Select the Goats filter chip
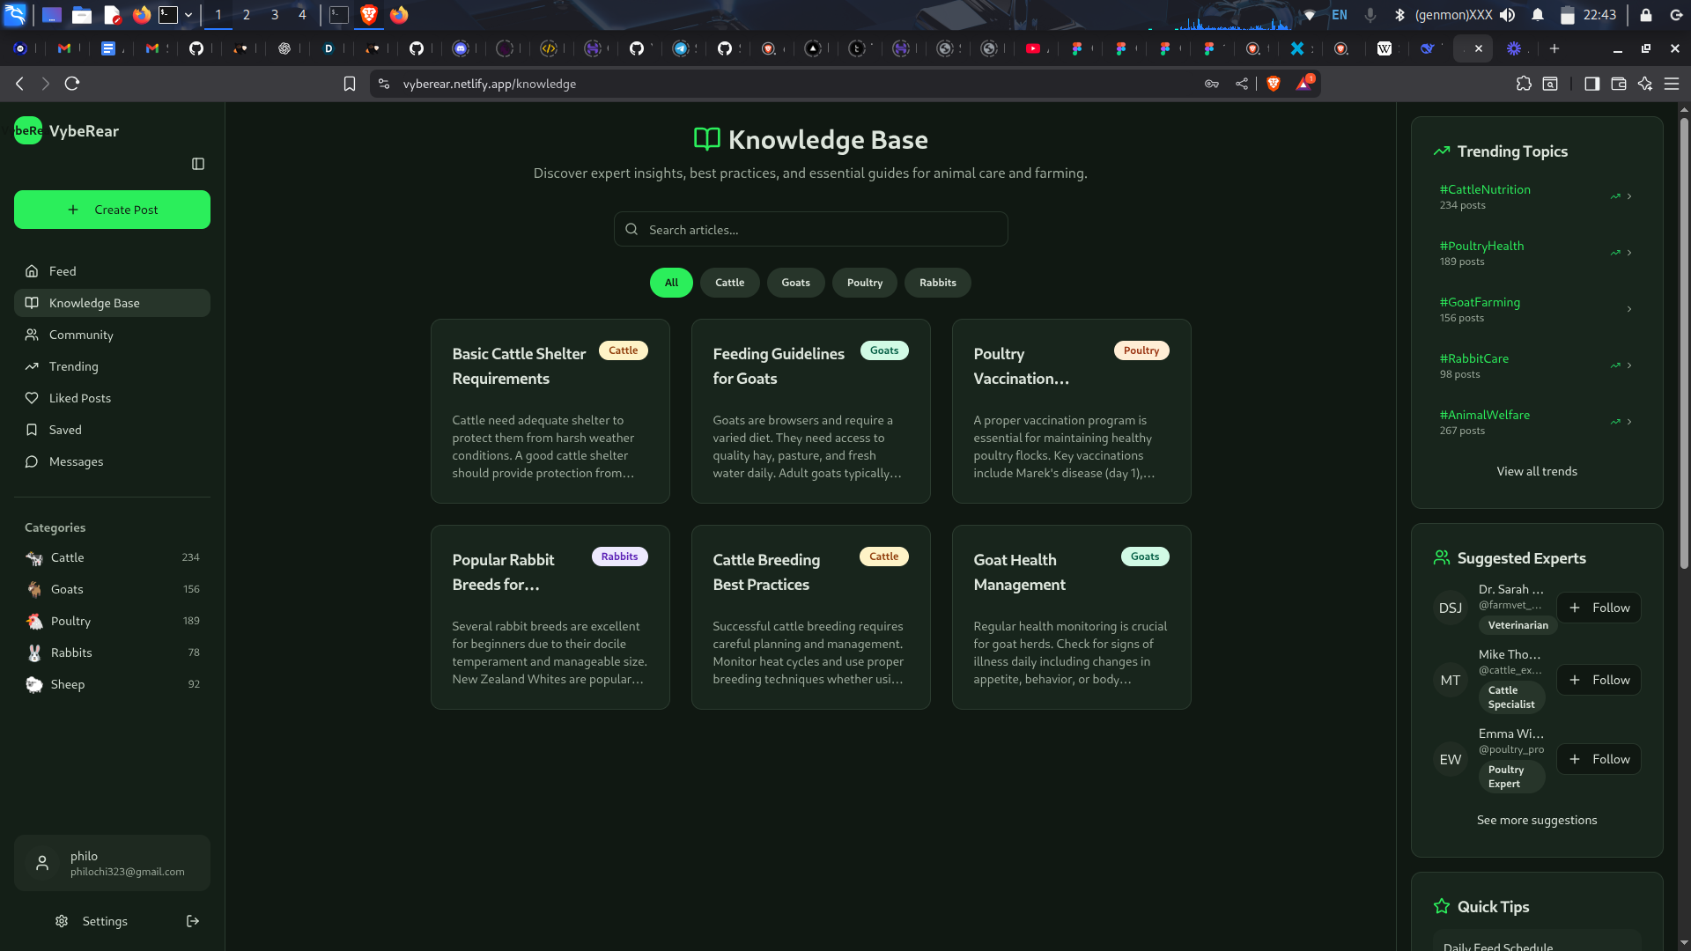This screenshot has width=1691, height=951. click(795, 283)
